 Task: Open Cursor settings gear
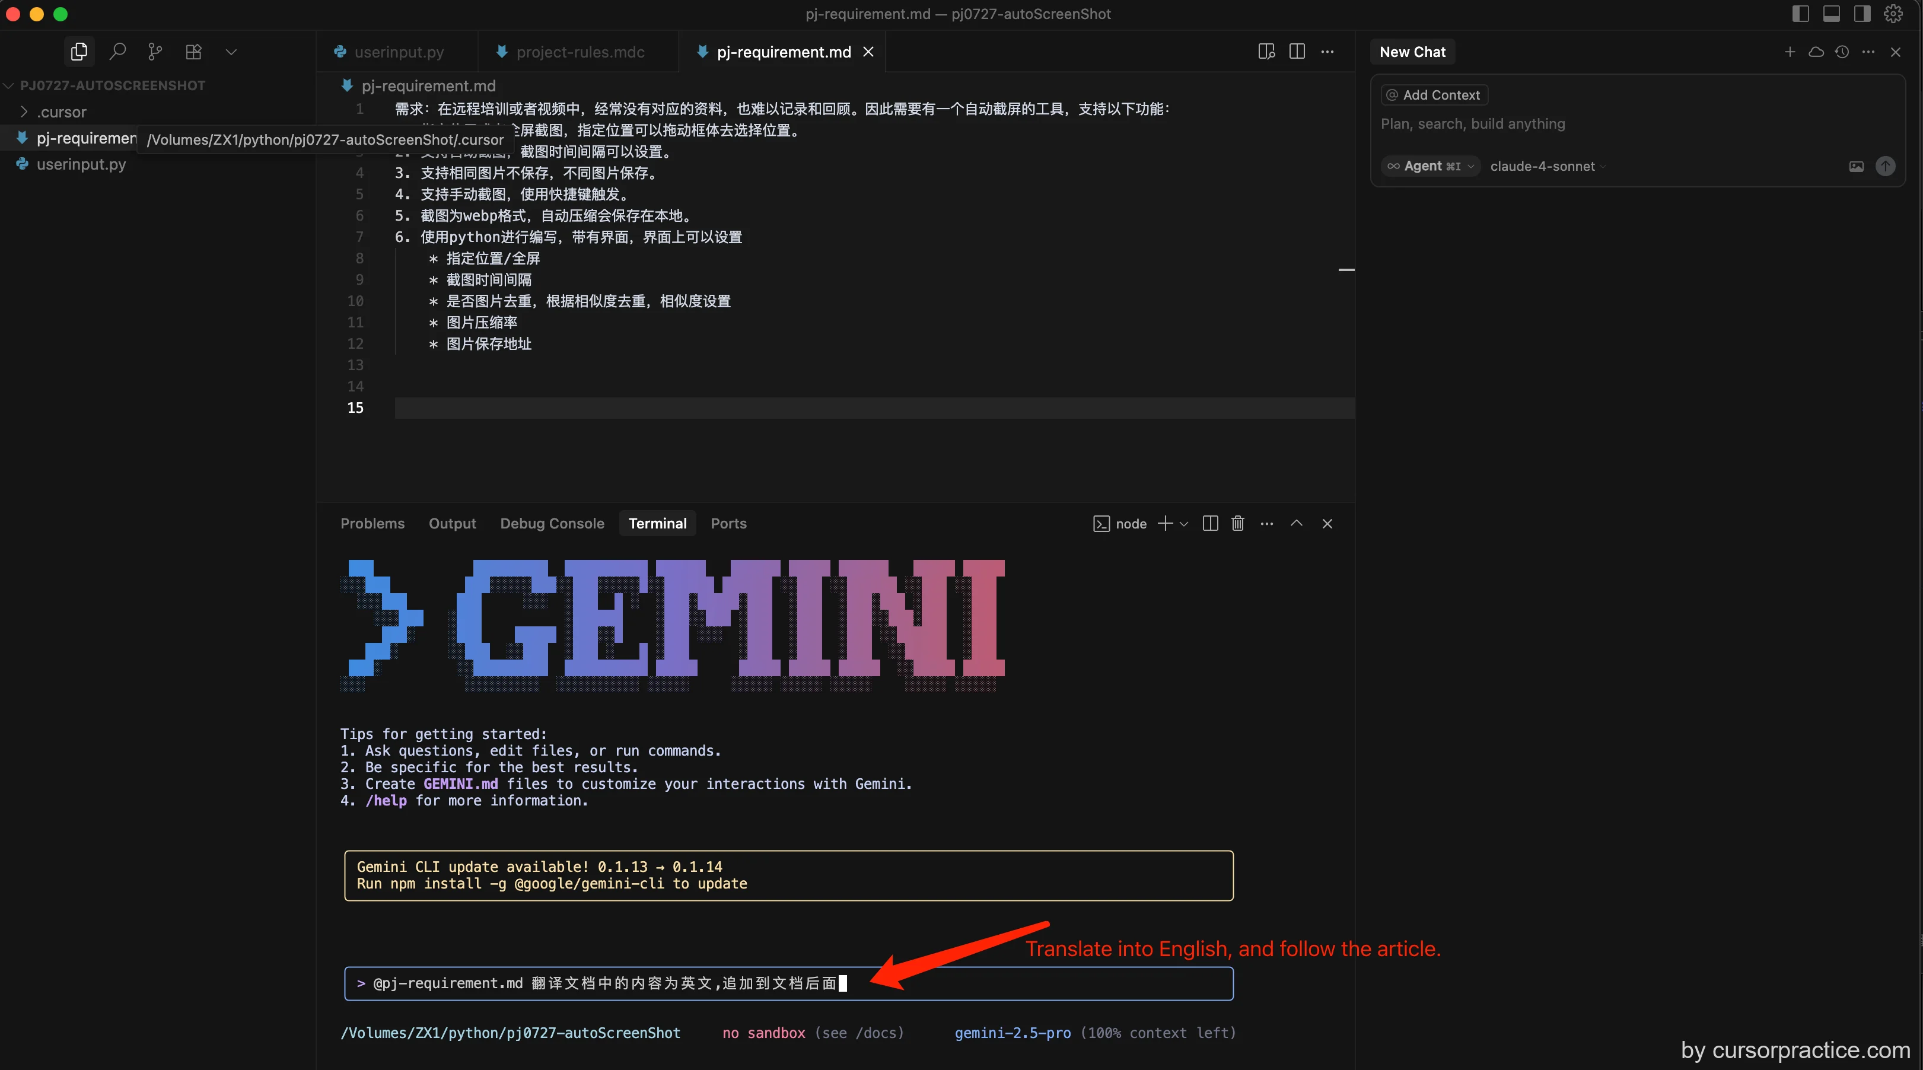pyautogui.click(x=1893, y=14)
